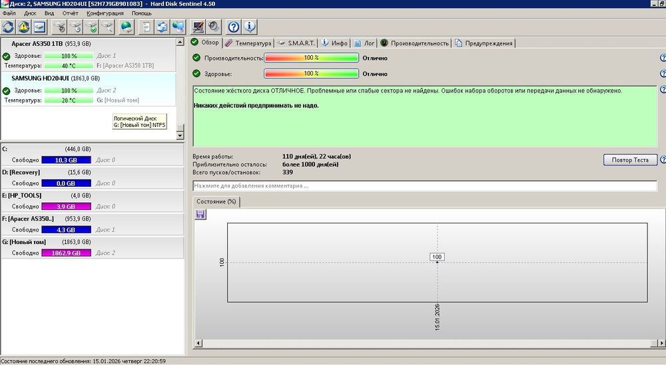Click the disk list scroll down arrow
This screenshot has height=365, width=666.
180,136
